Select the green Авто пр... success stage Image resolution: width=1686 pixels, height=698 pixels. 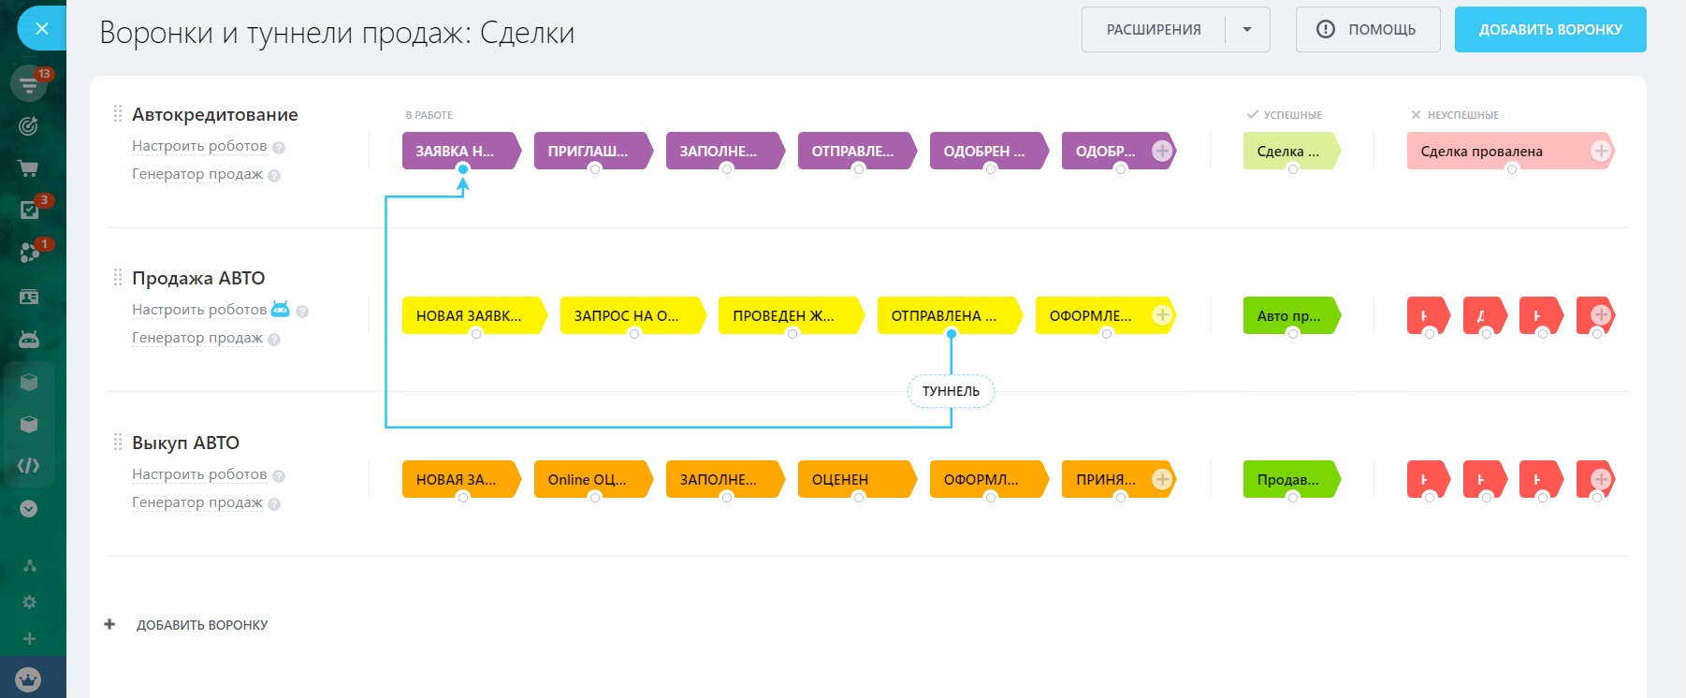(1288, 315)
